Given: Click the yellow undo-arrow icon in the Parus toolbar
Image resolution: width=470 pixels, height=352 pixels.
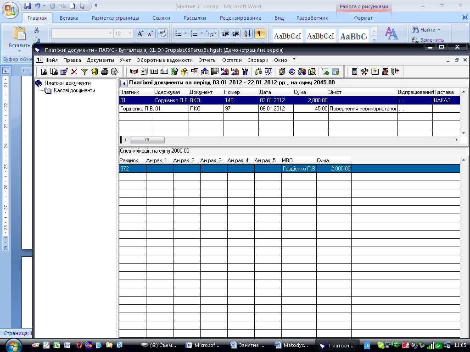Looking at the screenshot, I should (x=95, y=72).
